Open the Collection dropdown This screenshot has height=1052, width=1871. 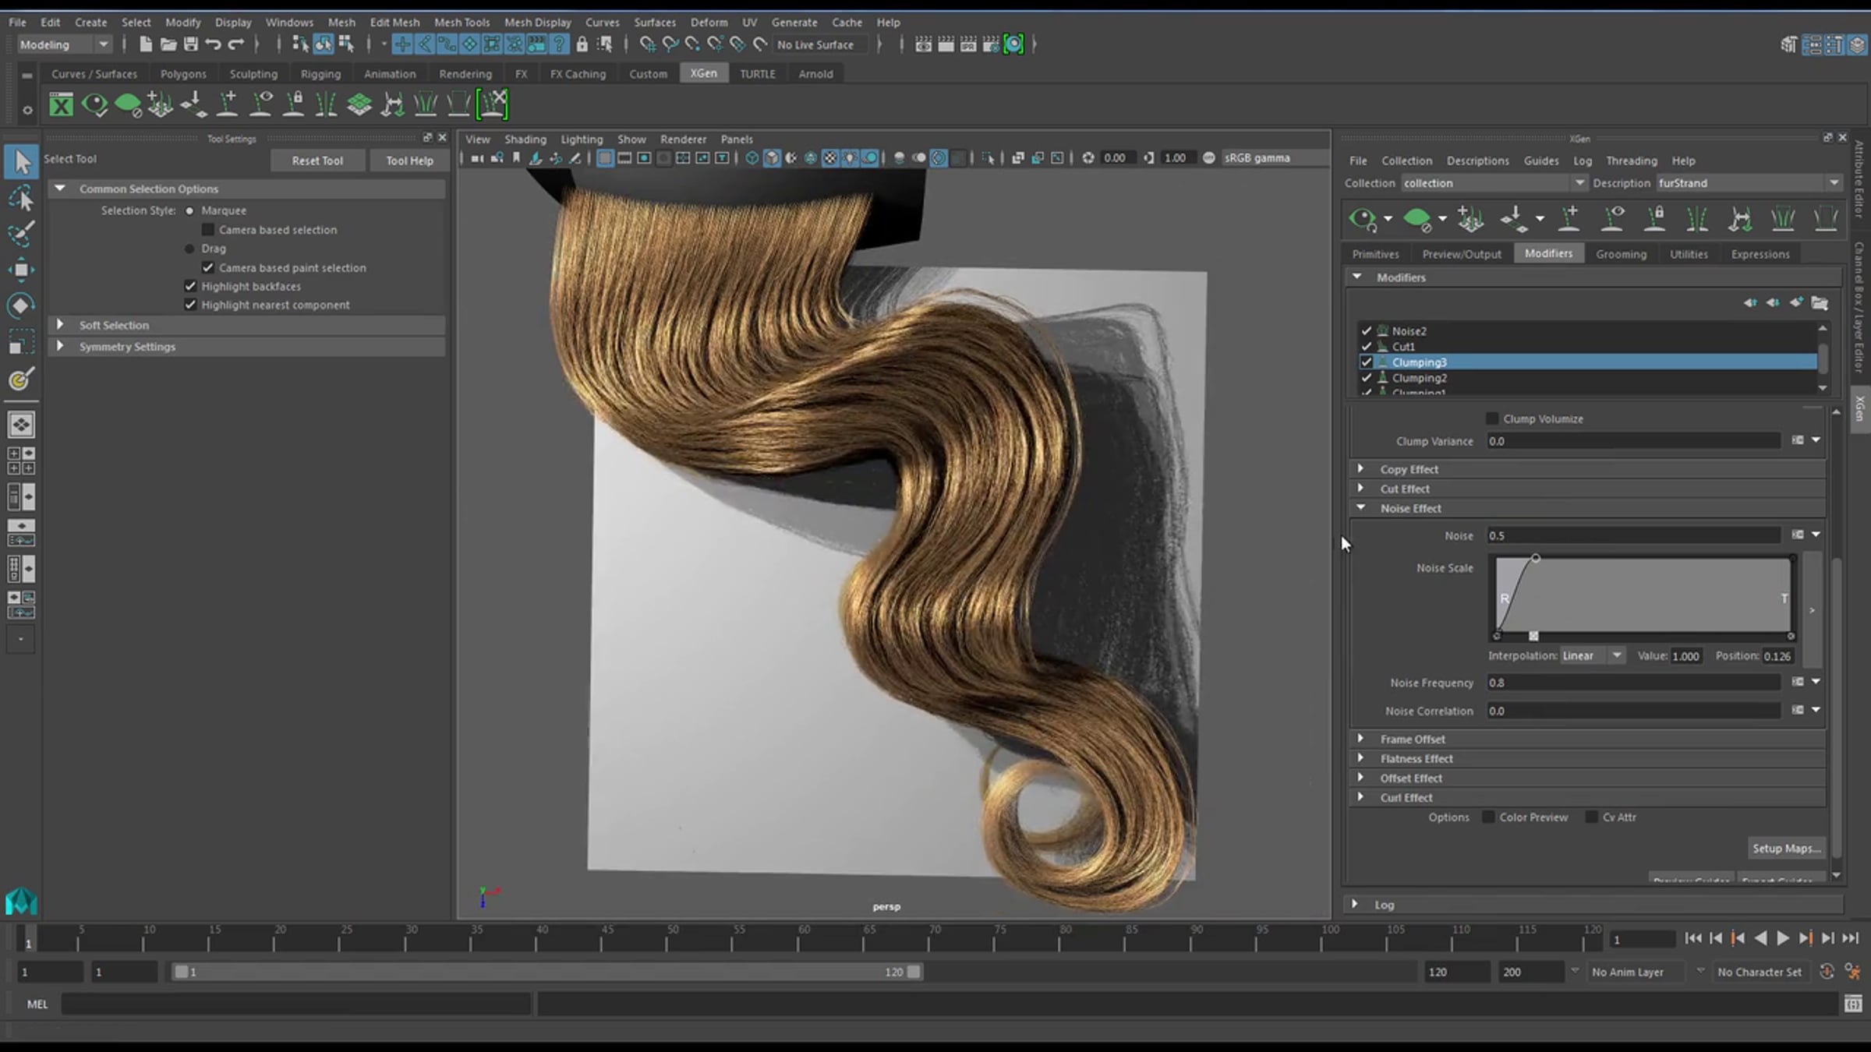click(x=1494, y=183)
